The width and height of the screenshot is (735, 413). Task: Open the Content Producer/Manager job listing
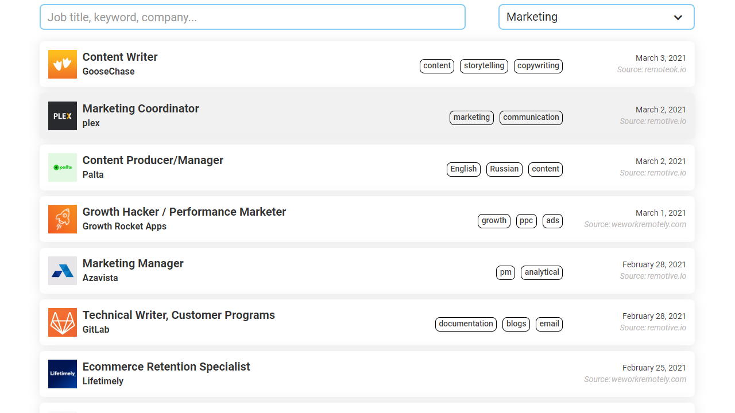click(x=367, y=167)
